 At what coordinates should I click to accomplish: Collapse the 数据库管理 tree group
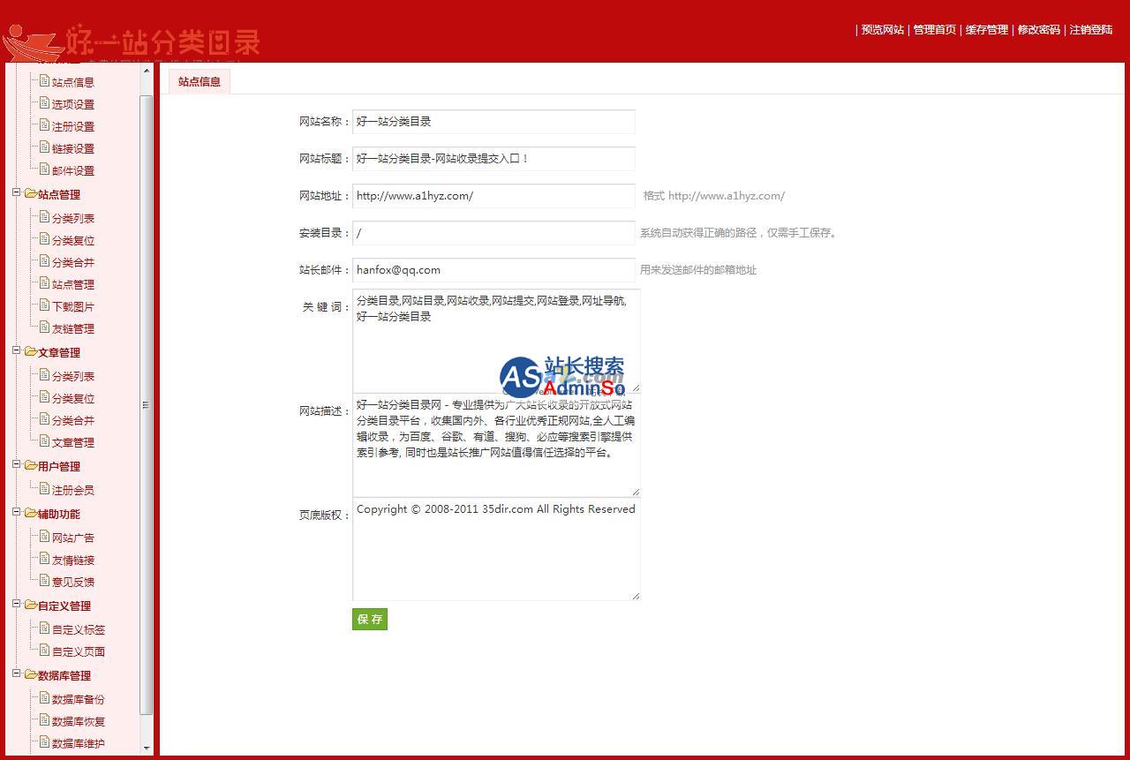tap(16, 673)
